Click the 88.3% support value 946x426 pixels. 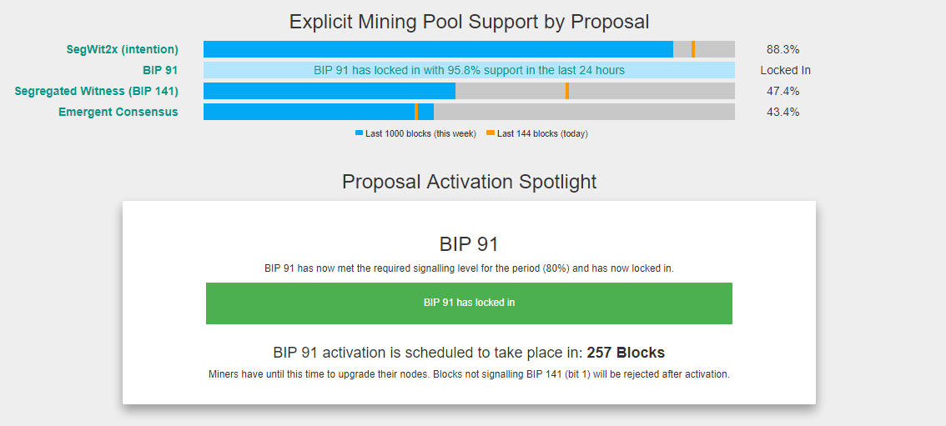782,50
